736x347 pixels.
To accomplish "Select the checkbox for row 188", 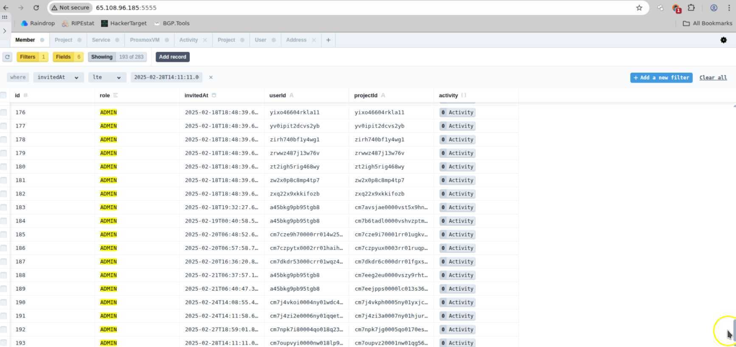I will coord(3,275).
